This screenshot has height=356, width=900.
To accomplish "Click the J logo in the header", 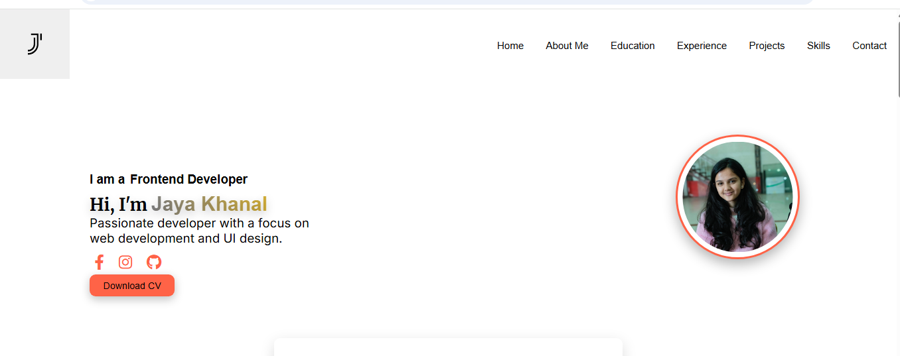I will tap(35, 44).
